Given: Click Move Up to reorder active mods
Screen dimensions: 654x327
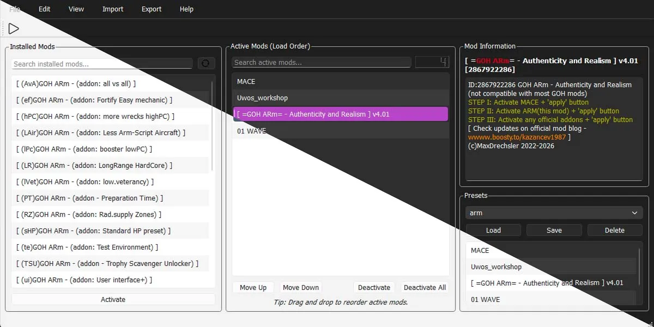Looking at the screenshot, I should [x=253, y=287].
